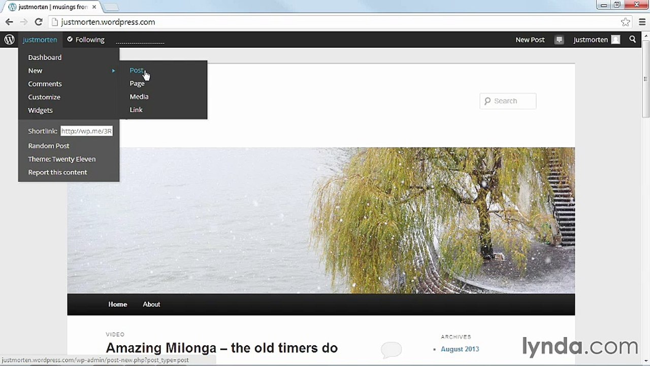This screenshot has width=650, height=366.
Task: Open comment bubble beside Amazing Milonga post
Action: [x=392, y=349]
